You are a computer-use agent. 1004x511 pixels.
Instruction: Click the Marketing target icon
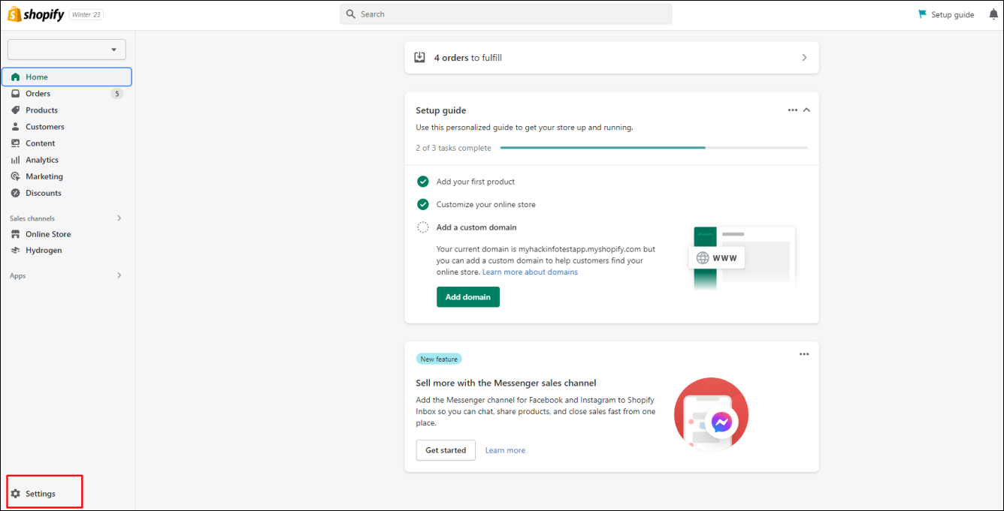tap(15, 176)
